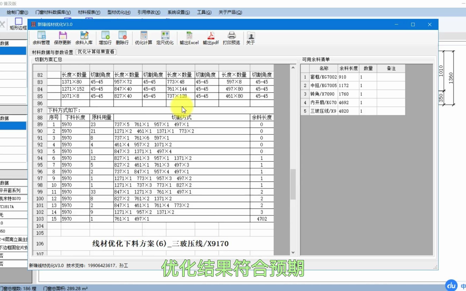Click scroll-down arrow of cutting table

click(293, 252)
